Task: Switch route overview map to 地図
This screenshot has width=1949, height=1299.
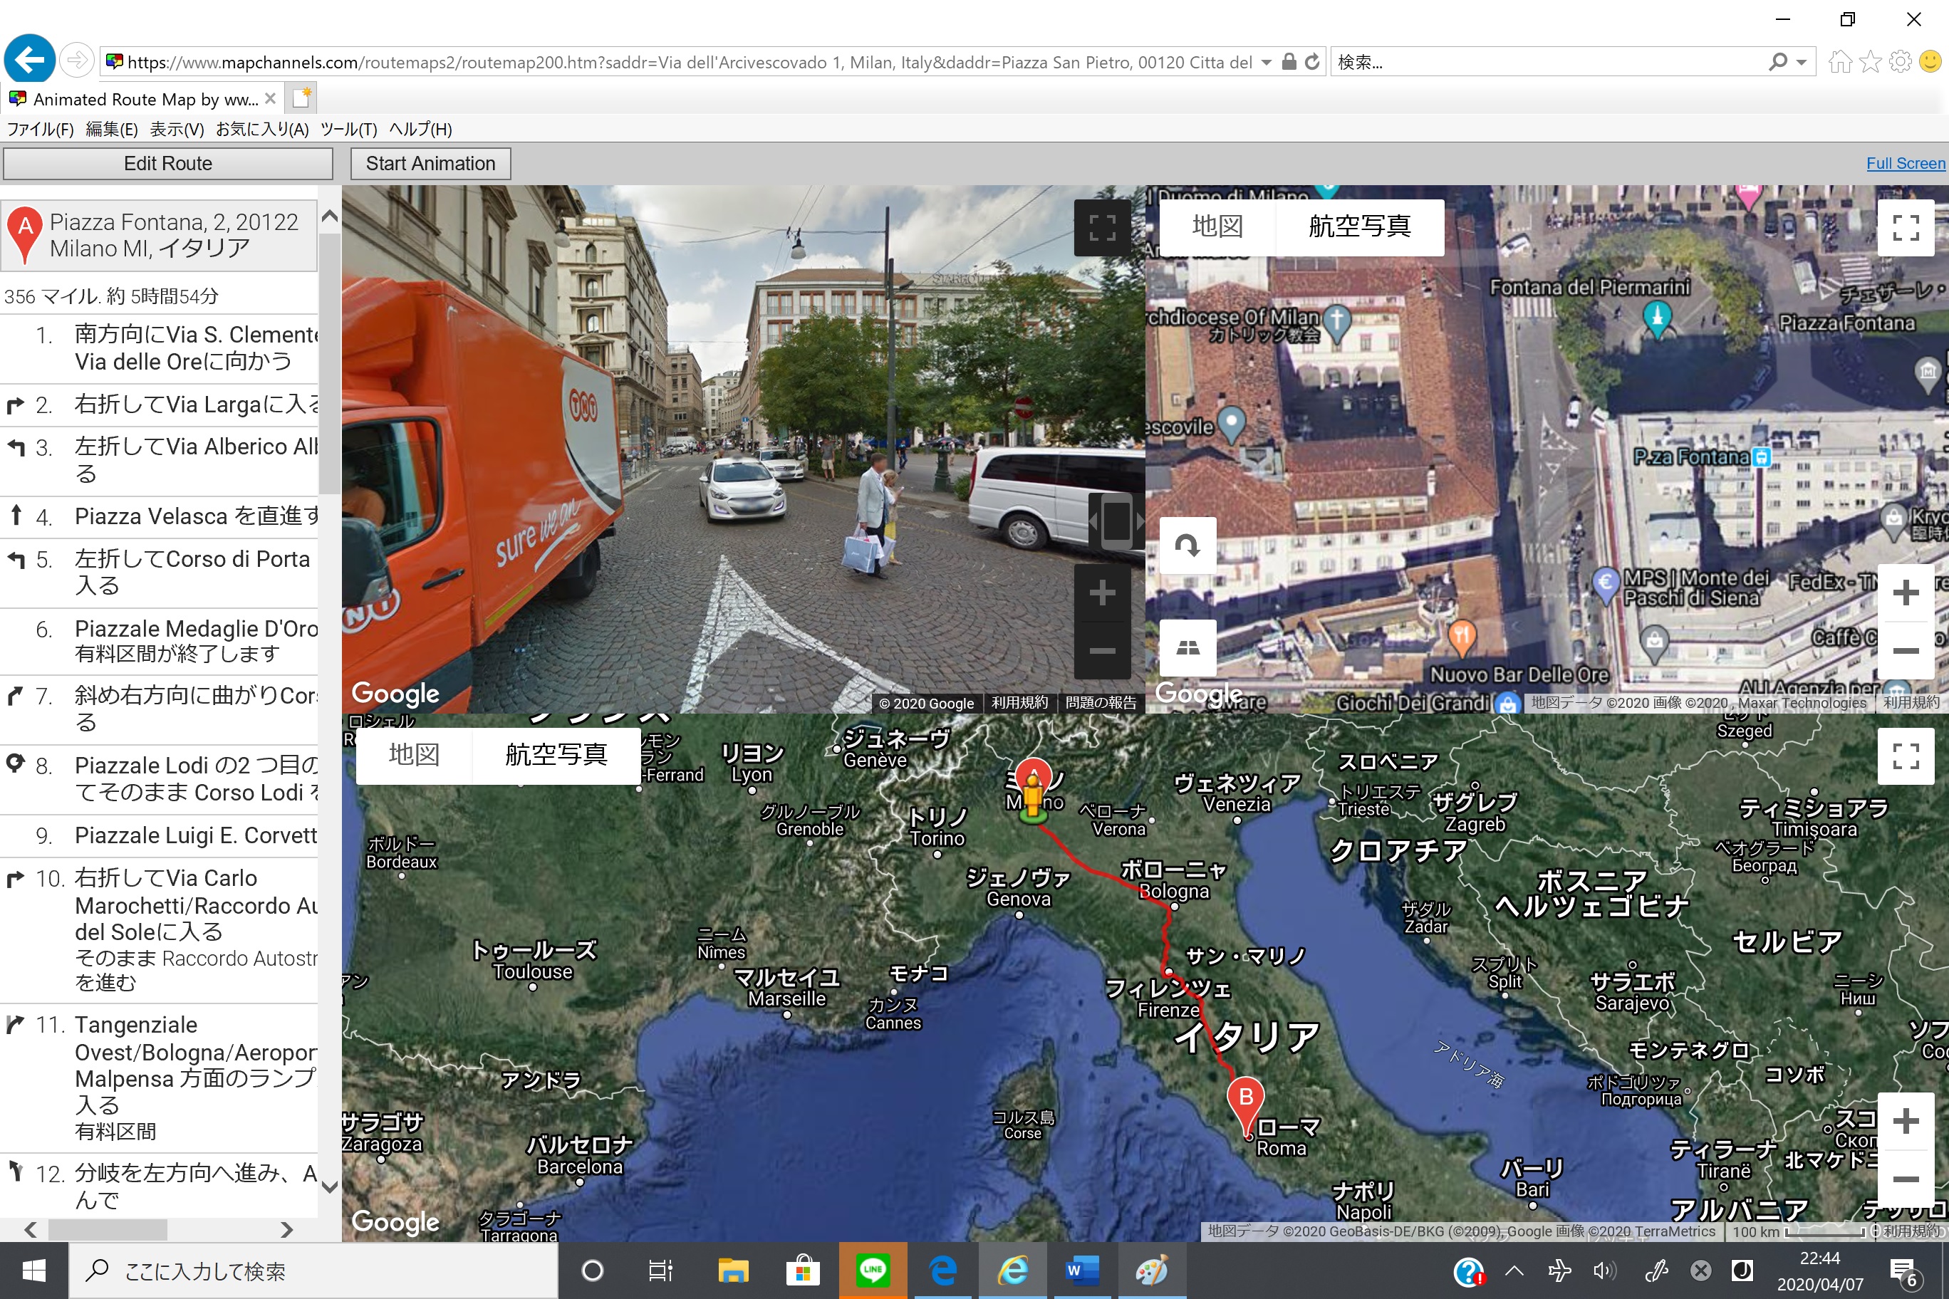Action: (413, 755)
